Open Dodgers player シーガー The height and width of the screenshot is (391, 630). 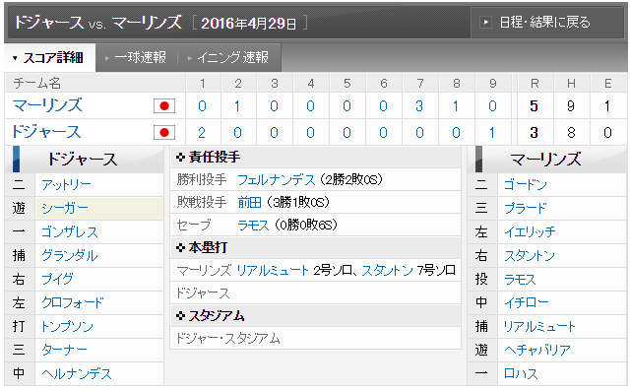pos(65,209)
